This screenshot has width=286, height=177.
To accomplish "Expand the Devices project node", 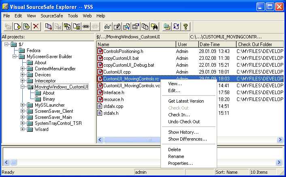I will [x=22, y=75].
